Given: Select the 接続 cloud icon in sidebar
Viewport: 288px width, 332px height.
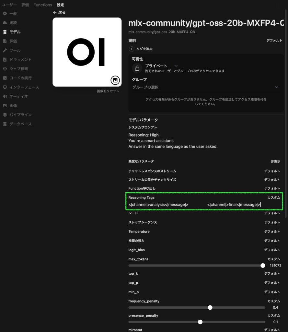Looking at the screenshot, I should pyautogui.click(x=5, y=23).
